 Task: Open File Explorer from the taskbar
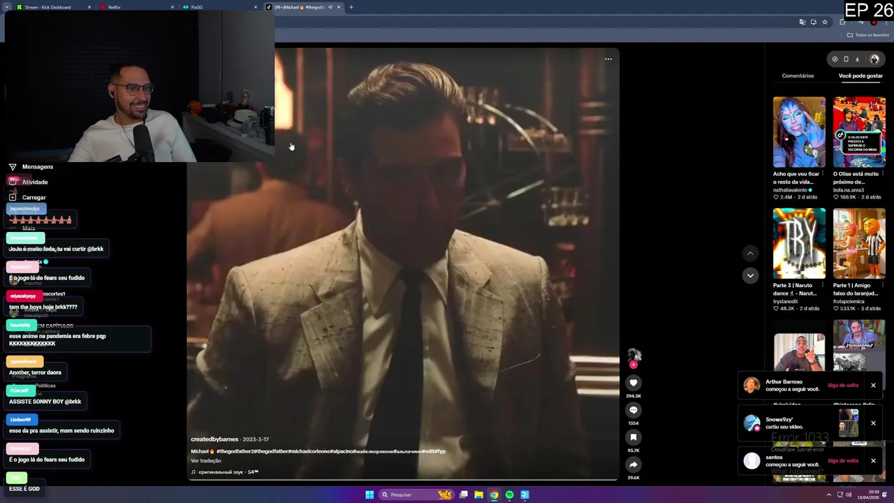coord(478,495)
